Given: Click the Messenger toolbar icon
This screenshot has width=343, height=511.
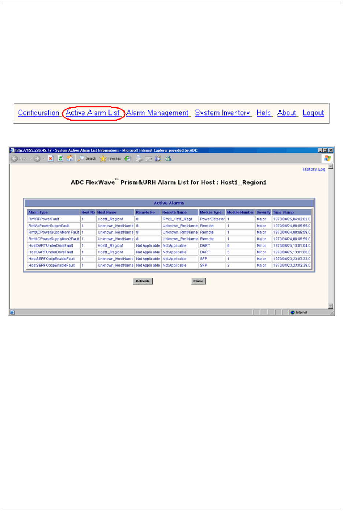Looking at the screenshot, I should 168,158.
